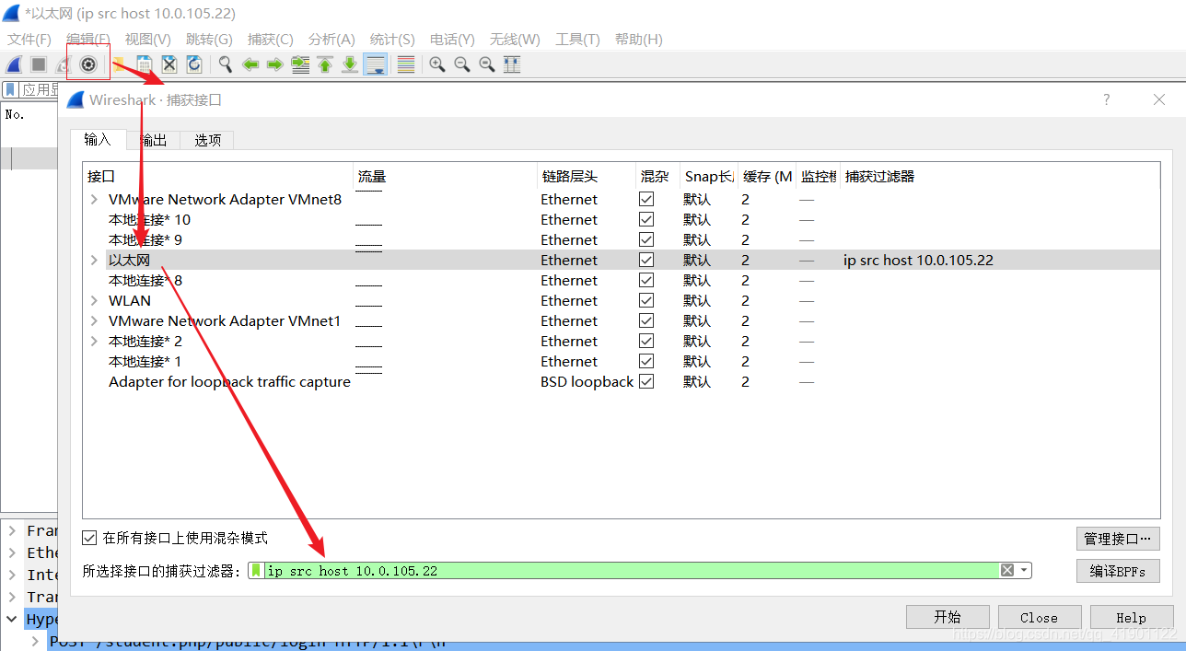The width and height of the screenshot is (1186, 651).
Task: Click the capture filter bookmark icon
Action: [256, 571]
